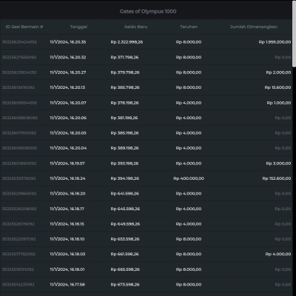Click the date cell 11/1/2024, 16.20.04
Viewport: 296px width, 296px height.
pyautogui.click(x=68, y=148)
